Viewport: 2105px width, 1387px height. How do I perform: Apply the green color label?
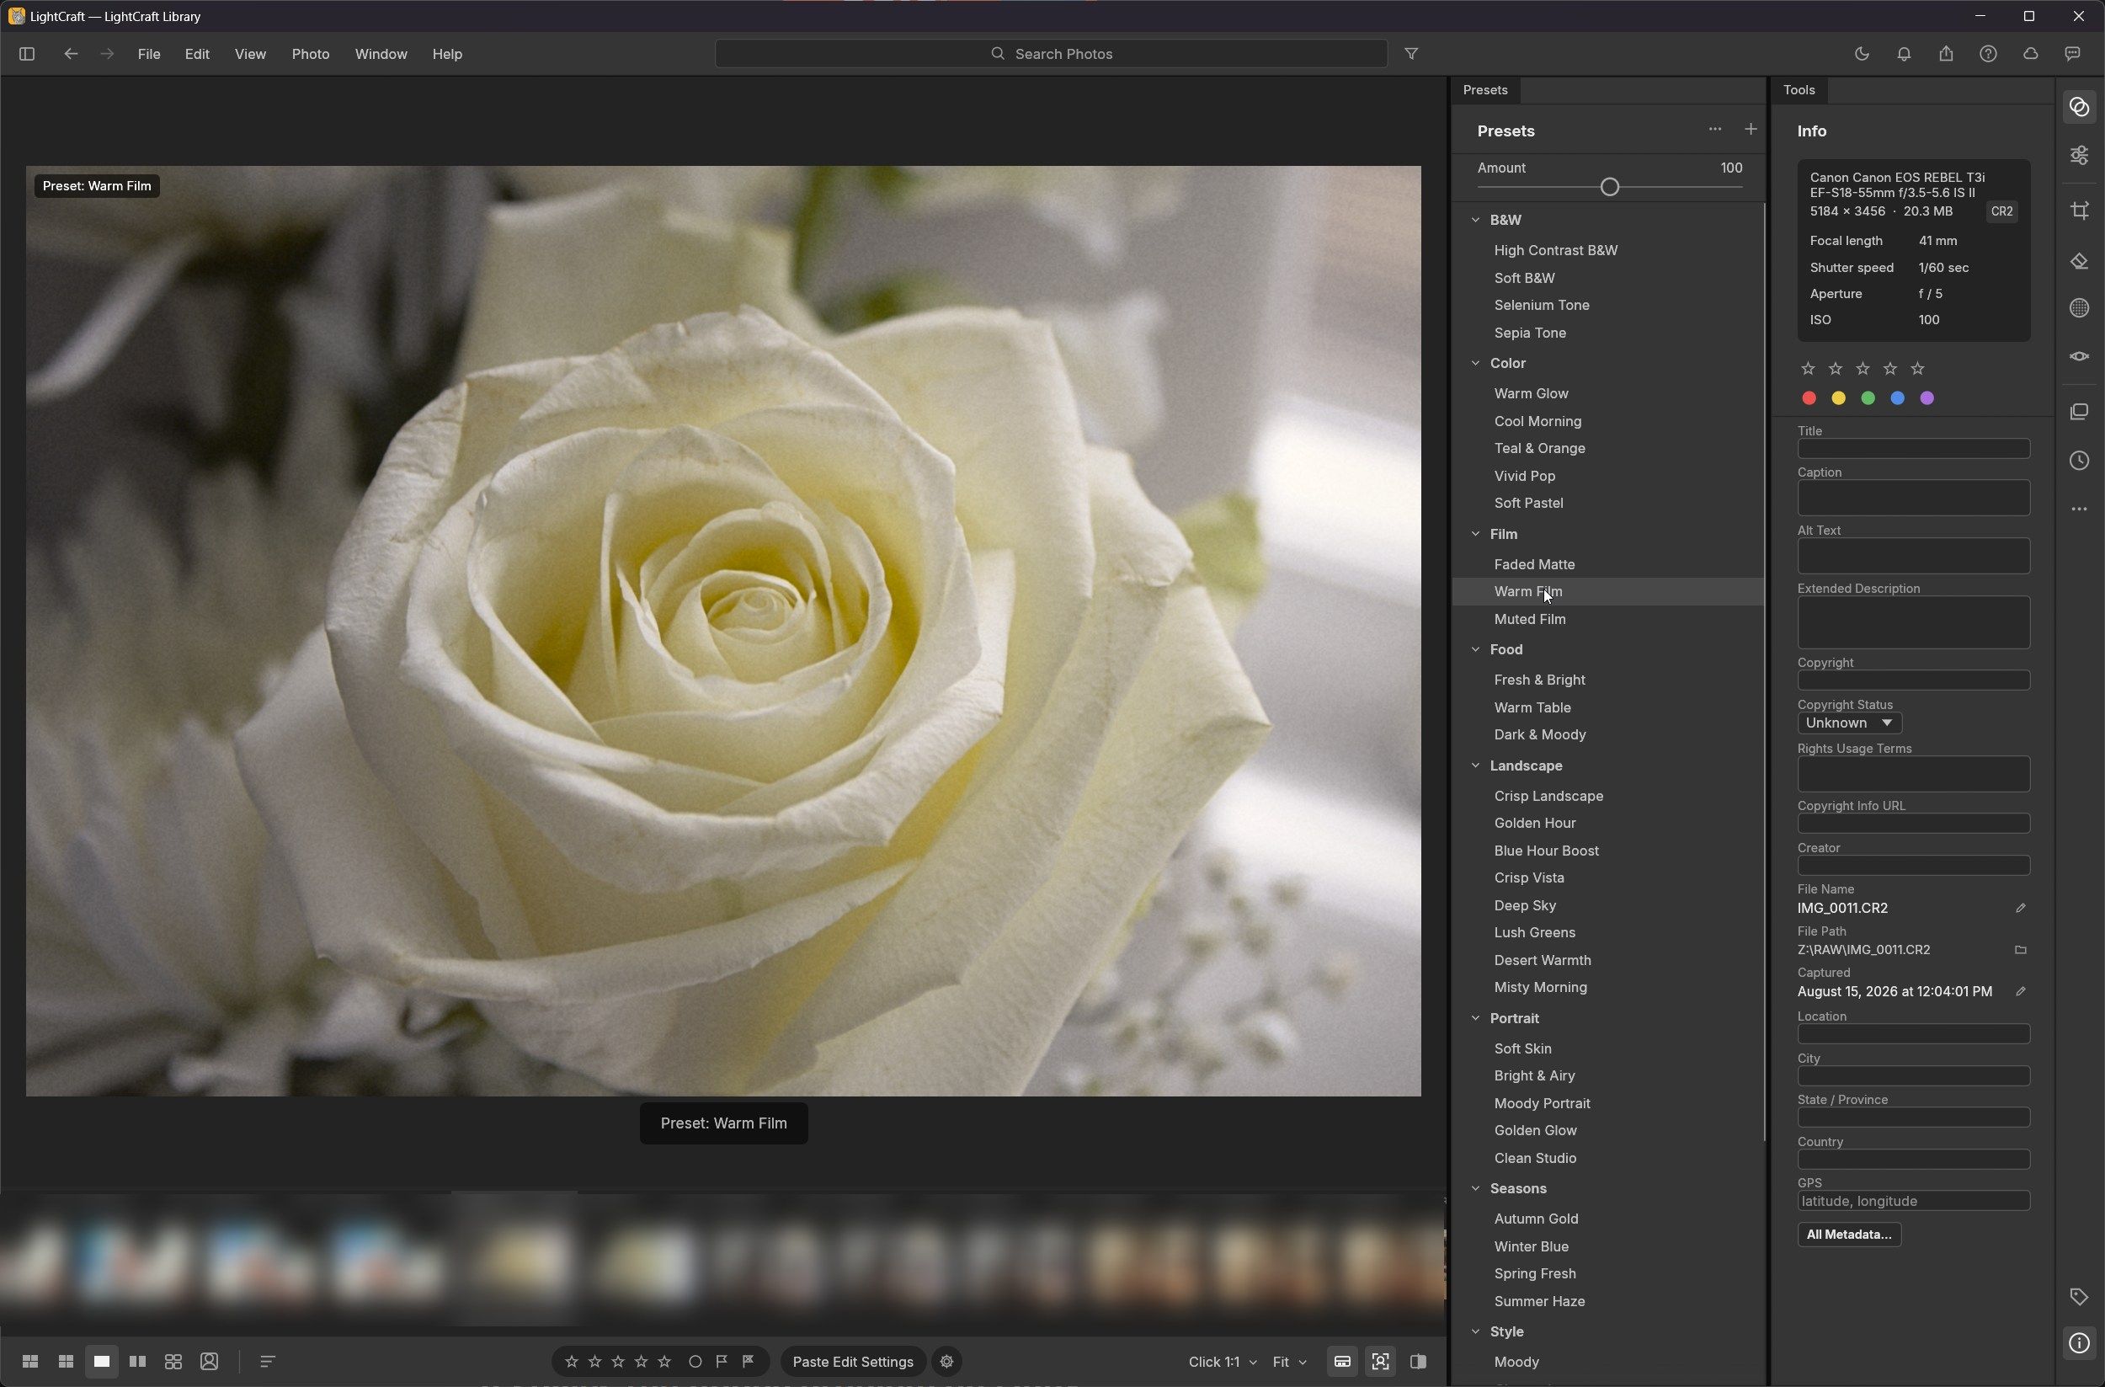click(1868, 398)
